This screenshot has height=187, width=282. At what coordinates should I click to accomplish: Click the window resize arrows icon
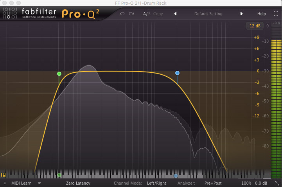(277, 183)
